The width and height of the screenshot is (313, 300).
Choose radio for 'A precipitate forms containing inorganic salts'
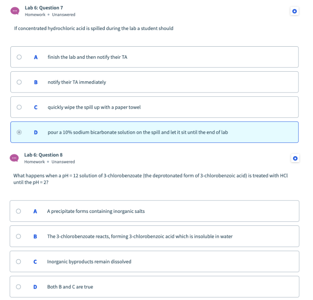[18, 211]
